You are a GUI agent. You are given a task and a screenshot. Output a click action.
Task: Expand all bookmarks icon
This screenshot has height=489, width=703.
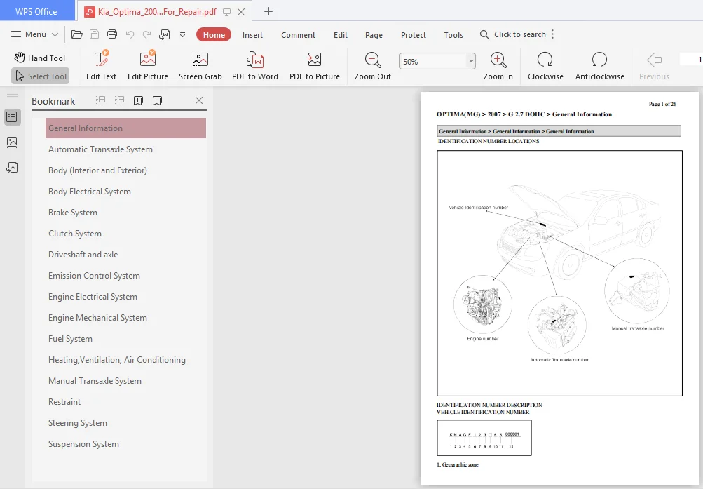(101, 100)
